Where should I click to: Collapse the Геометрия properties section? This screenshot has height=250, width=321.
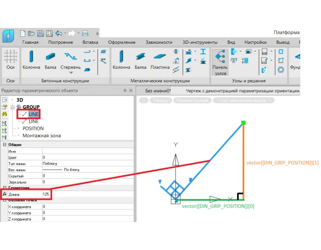pyautogui.click(x=5, y=187)
